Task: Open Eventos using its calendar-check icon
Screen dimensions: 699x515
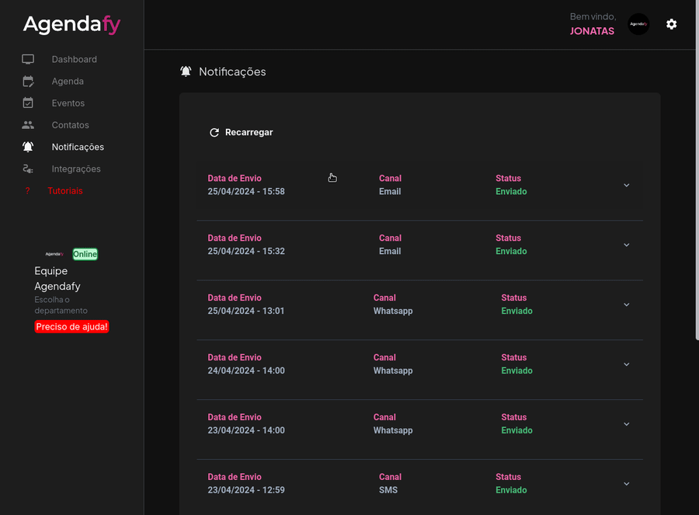Action: (x=28, y=103)
